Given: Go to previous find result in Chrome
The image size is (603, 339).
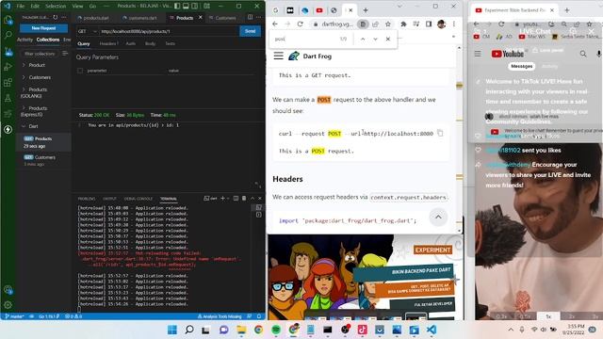Looking at the screenshot, I should [x=363, y=39].
